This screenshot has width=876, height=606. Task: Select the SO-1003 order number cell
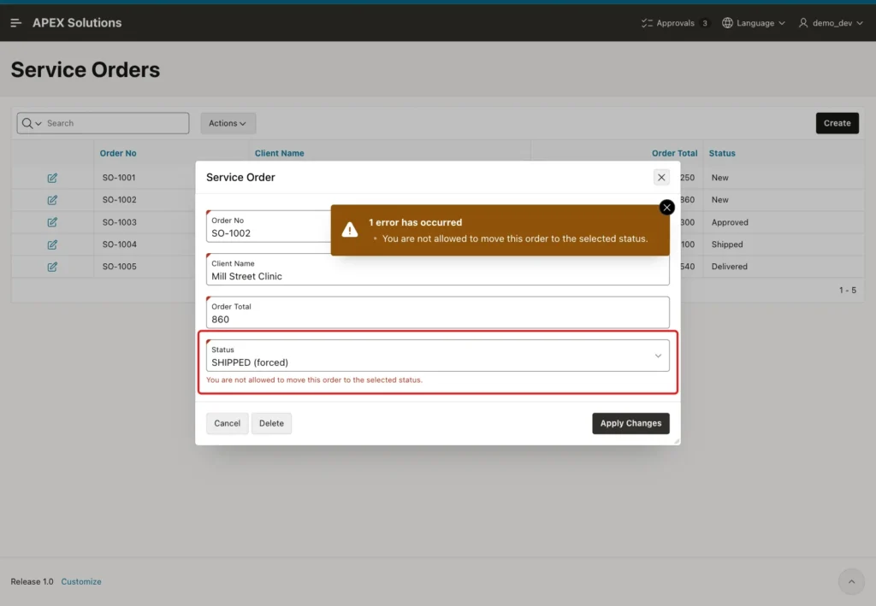(x=119, y=222)
